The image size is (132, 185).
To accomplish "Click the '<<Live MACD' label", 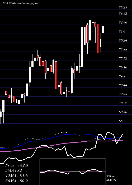I will pos(111,178).
